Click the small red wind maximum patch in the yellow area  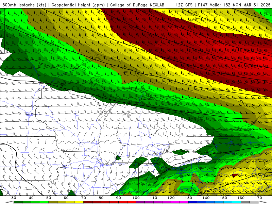(234, 175)
